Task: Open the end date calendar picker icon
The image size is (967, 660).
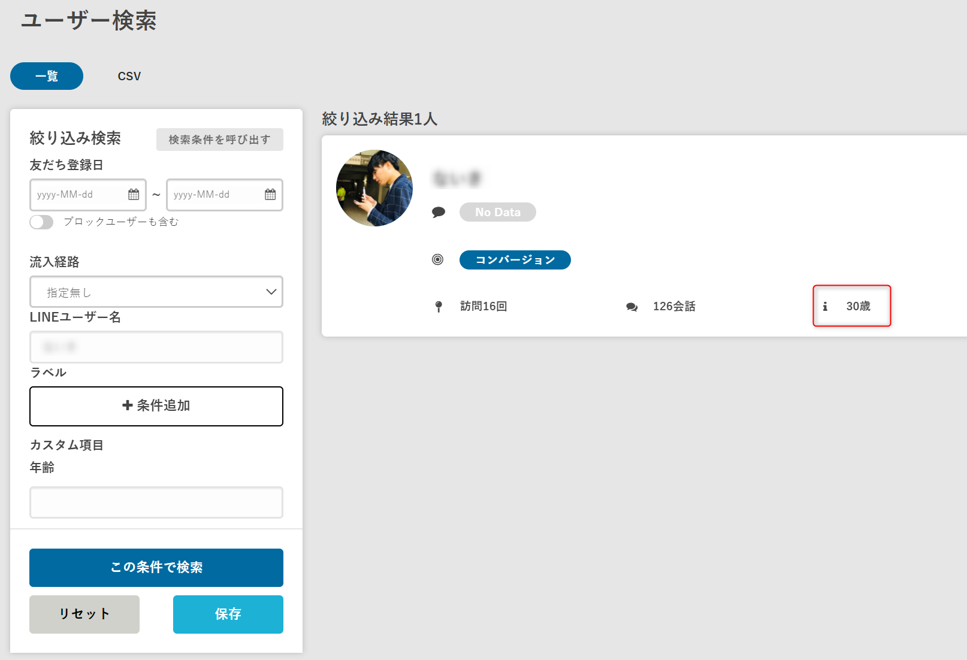Action: 270,195
